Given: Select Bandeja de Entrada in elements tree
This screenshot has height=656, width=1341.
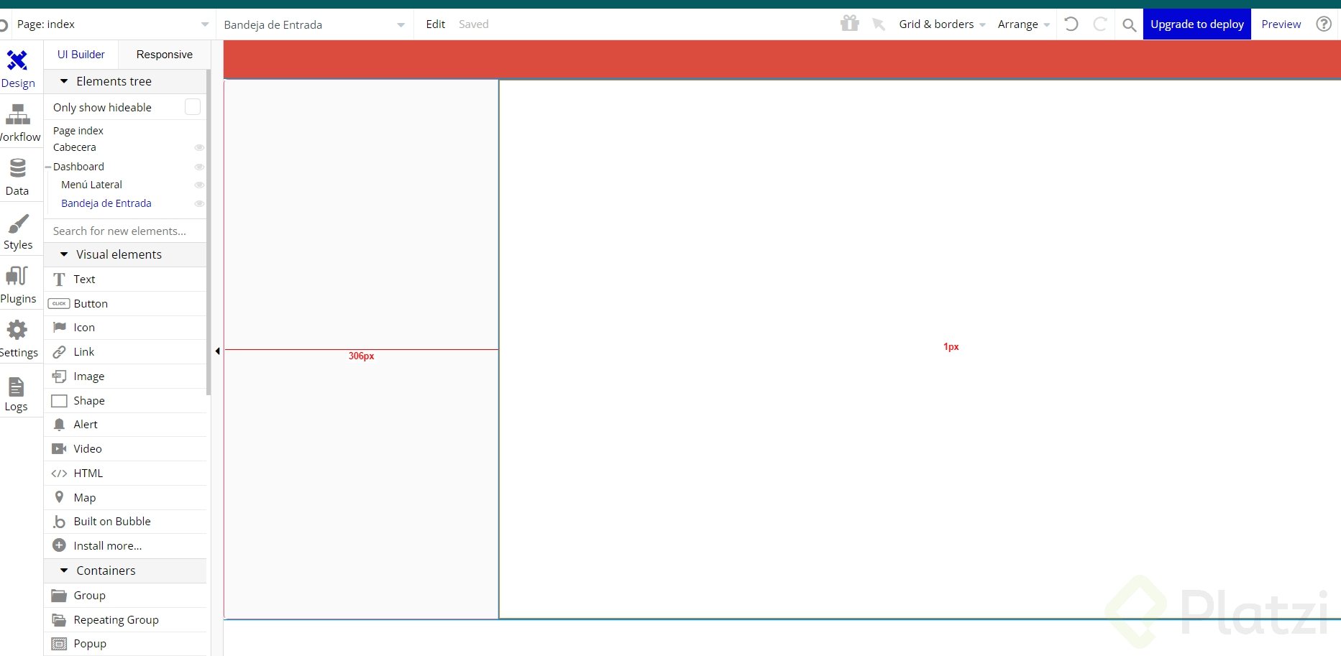Looking at the screenshot, I should pos(106,203).
